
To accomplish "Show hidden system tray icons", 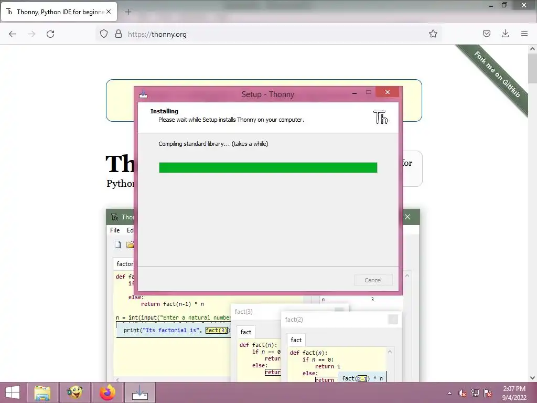I will (449, 394).
